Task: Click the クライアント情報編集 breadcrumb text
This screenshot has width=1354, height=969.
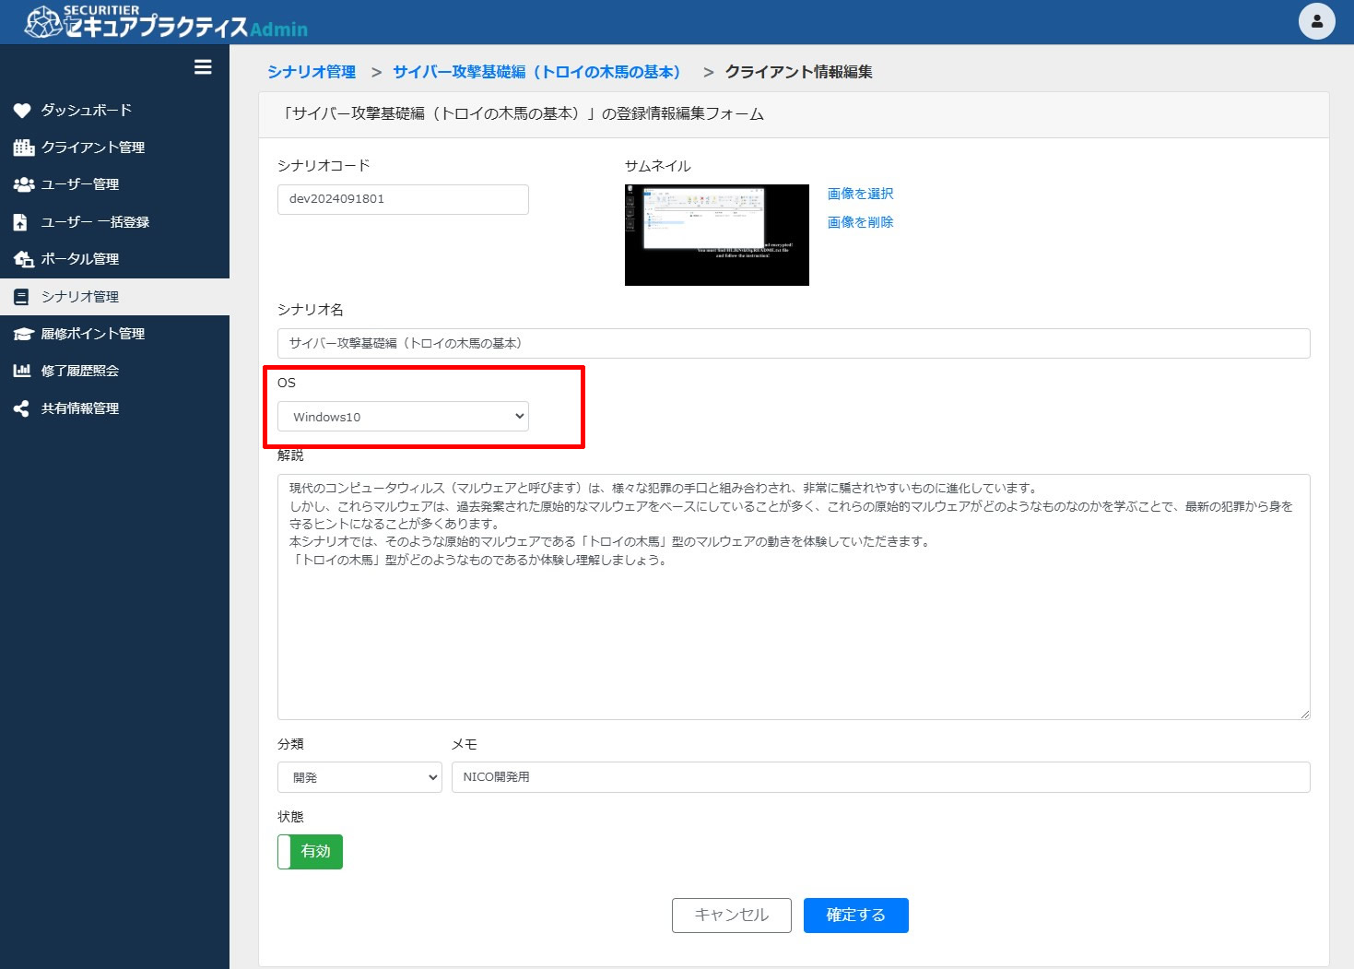Action: point(799,72)
